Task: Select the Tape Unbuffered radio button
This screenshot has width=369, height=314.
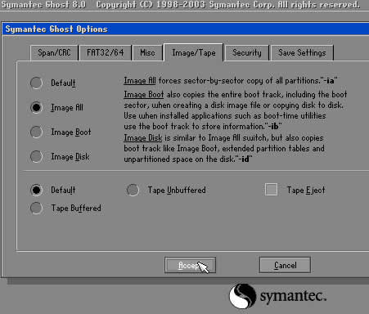Action: click(x=133, y=190)
